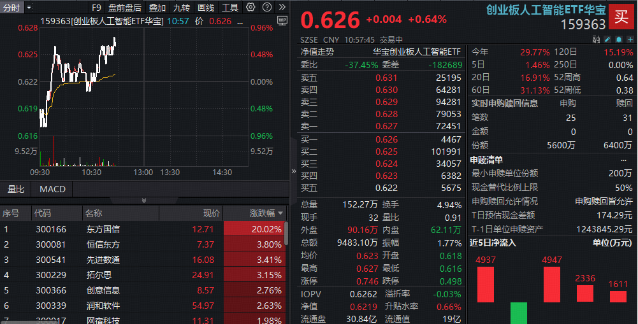Image resolution: width=638 pixels, height=324 pixels.
Task: Select the 润和软件 row
Action: pyautogui.click(x=142, y=306)
